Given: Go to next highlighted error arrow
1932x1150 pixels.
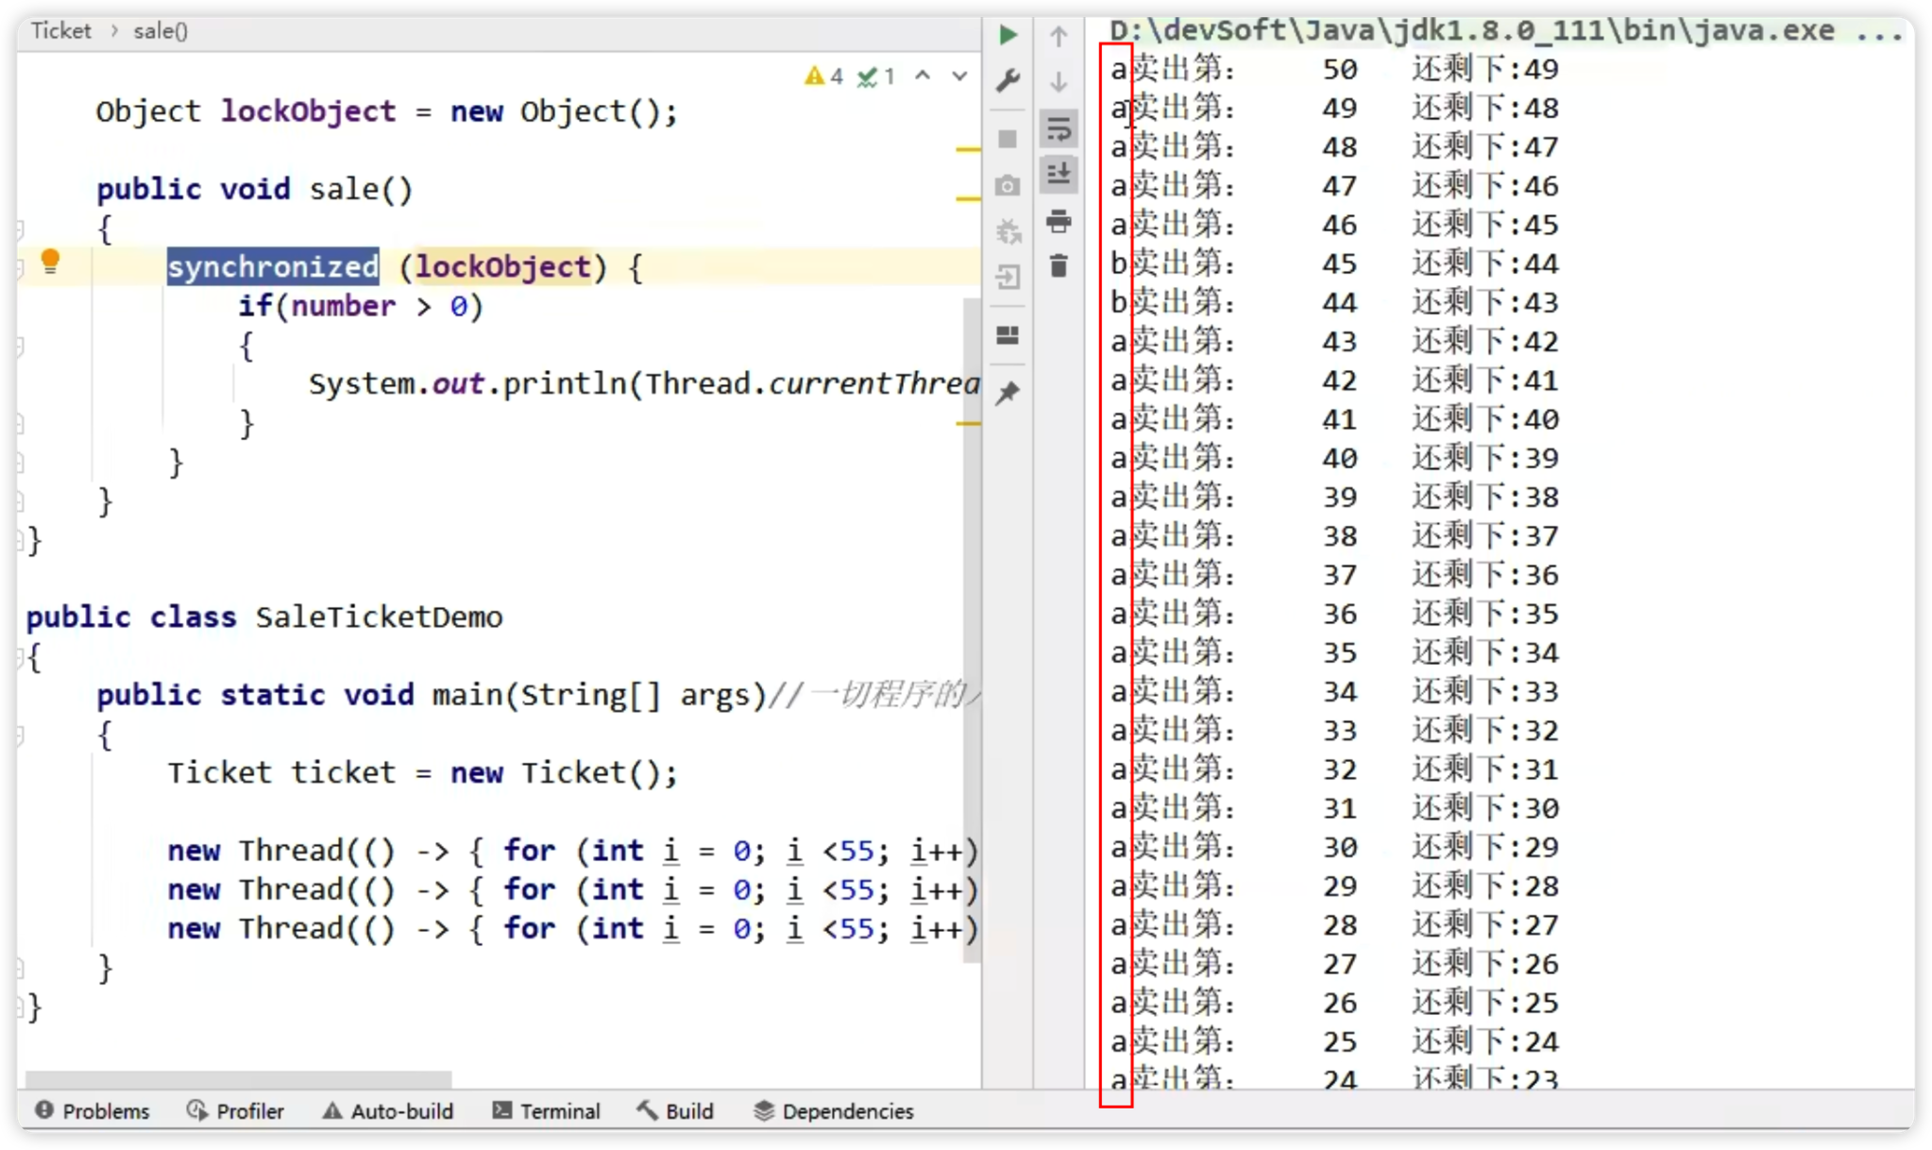Looking at the screenshot, I should (959, 76).
